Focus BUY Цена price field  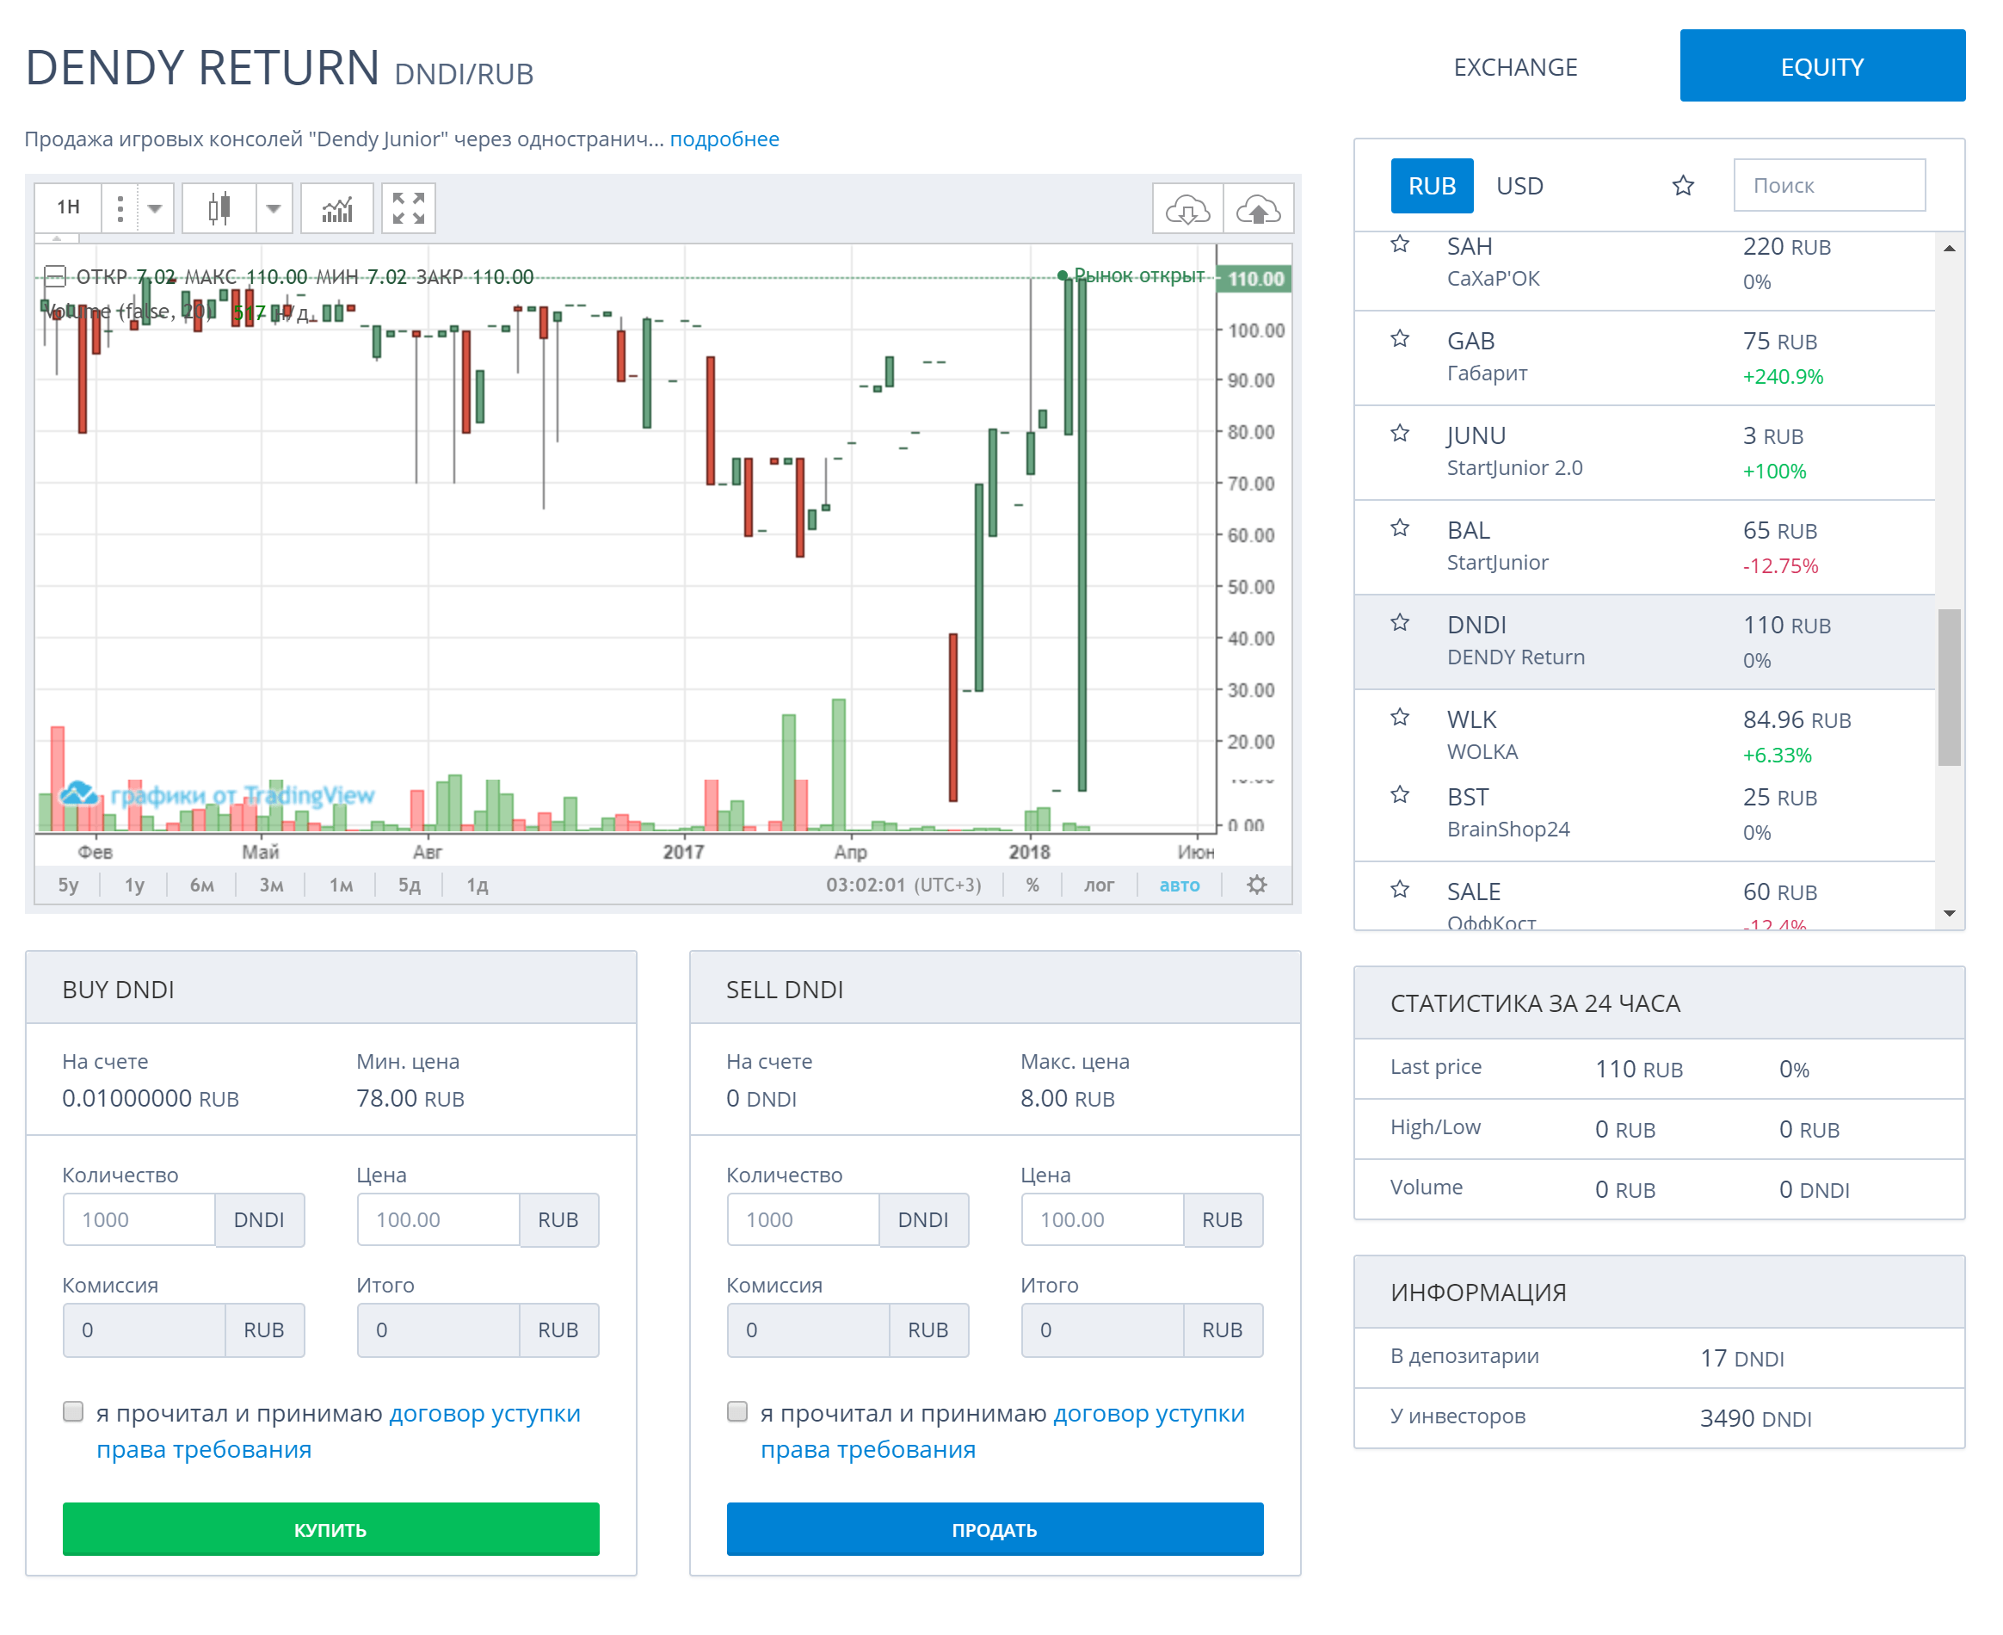pyautogui.click(x=439, y=1220)
